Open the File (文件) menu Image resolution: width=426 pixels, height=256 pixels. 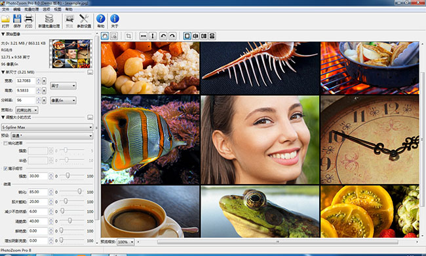click(x=5, y=10)
